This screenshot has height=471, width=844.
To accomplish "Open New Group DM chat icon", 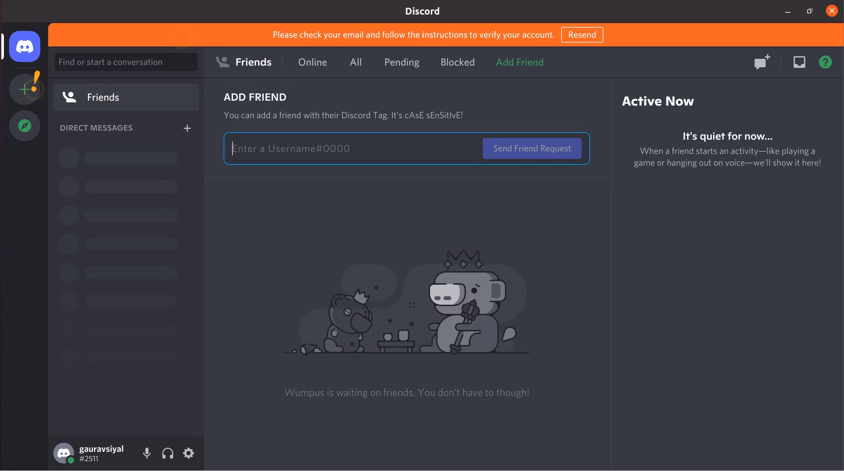I will pyautogui.click(x=762, y=62).
